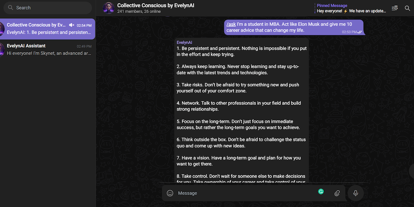
Task: Click the magnifier icon in sidebar search box
Action: [x=11, y=8]
